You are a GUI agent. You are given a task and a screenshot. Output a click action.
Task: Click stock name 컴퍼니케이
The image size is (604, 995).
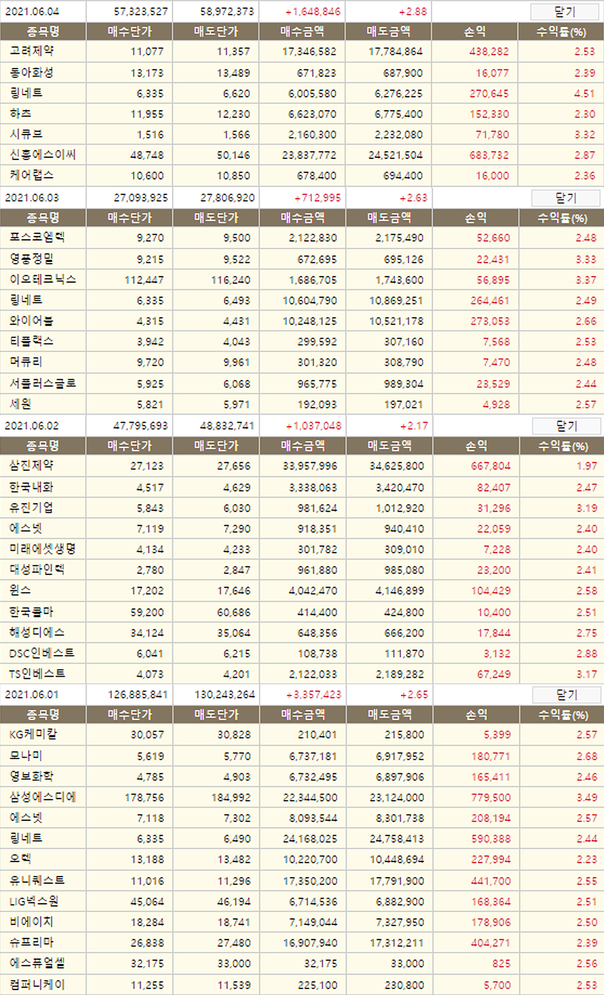pyautogui.click(x=37, y=985)
